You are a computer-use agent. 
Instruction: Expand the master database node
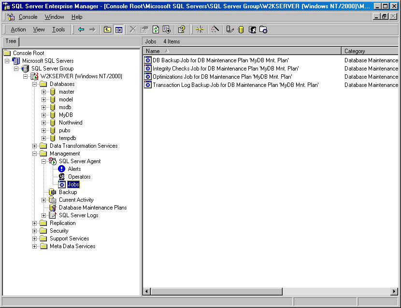[44, 92]
